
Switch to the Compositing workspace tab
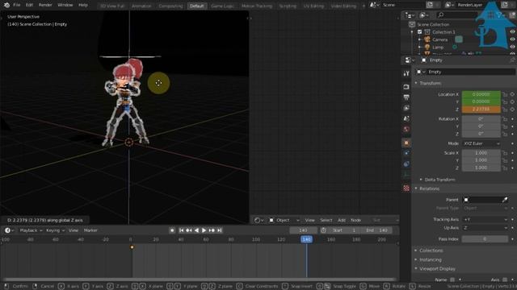(170, 6)
